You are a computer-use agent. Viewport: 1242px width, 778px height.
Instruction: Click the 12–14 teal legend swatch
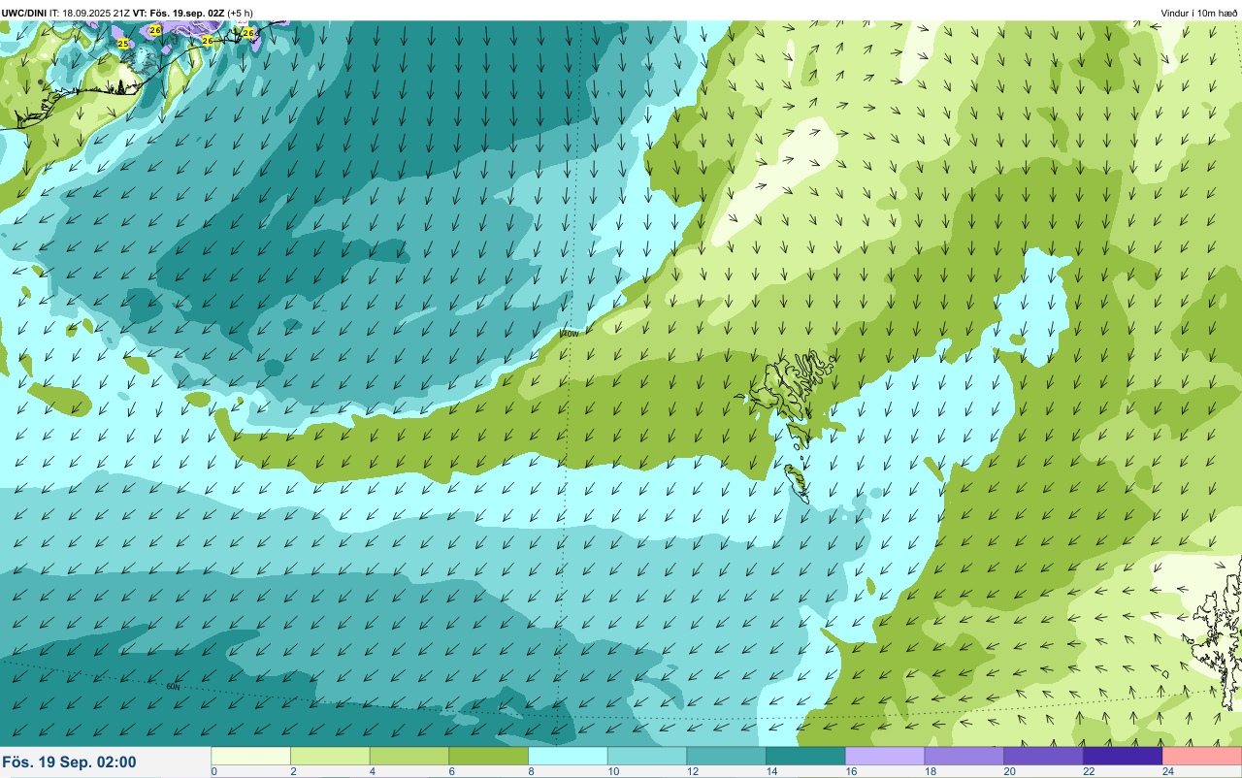[x=727, y=756]
